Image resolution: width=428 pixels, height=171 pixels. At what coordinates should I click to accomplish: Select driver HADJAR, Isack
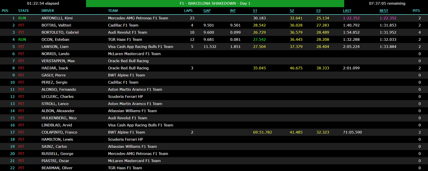tap(55, 68)
